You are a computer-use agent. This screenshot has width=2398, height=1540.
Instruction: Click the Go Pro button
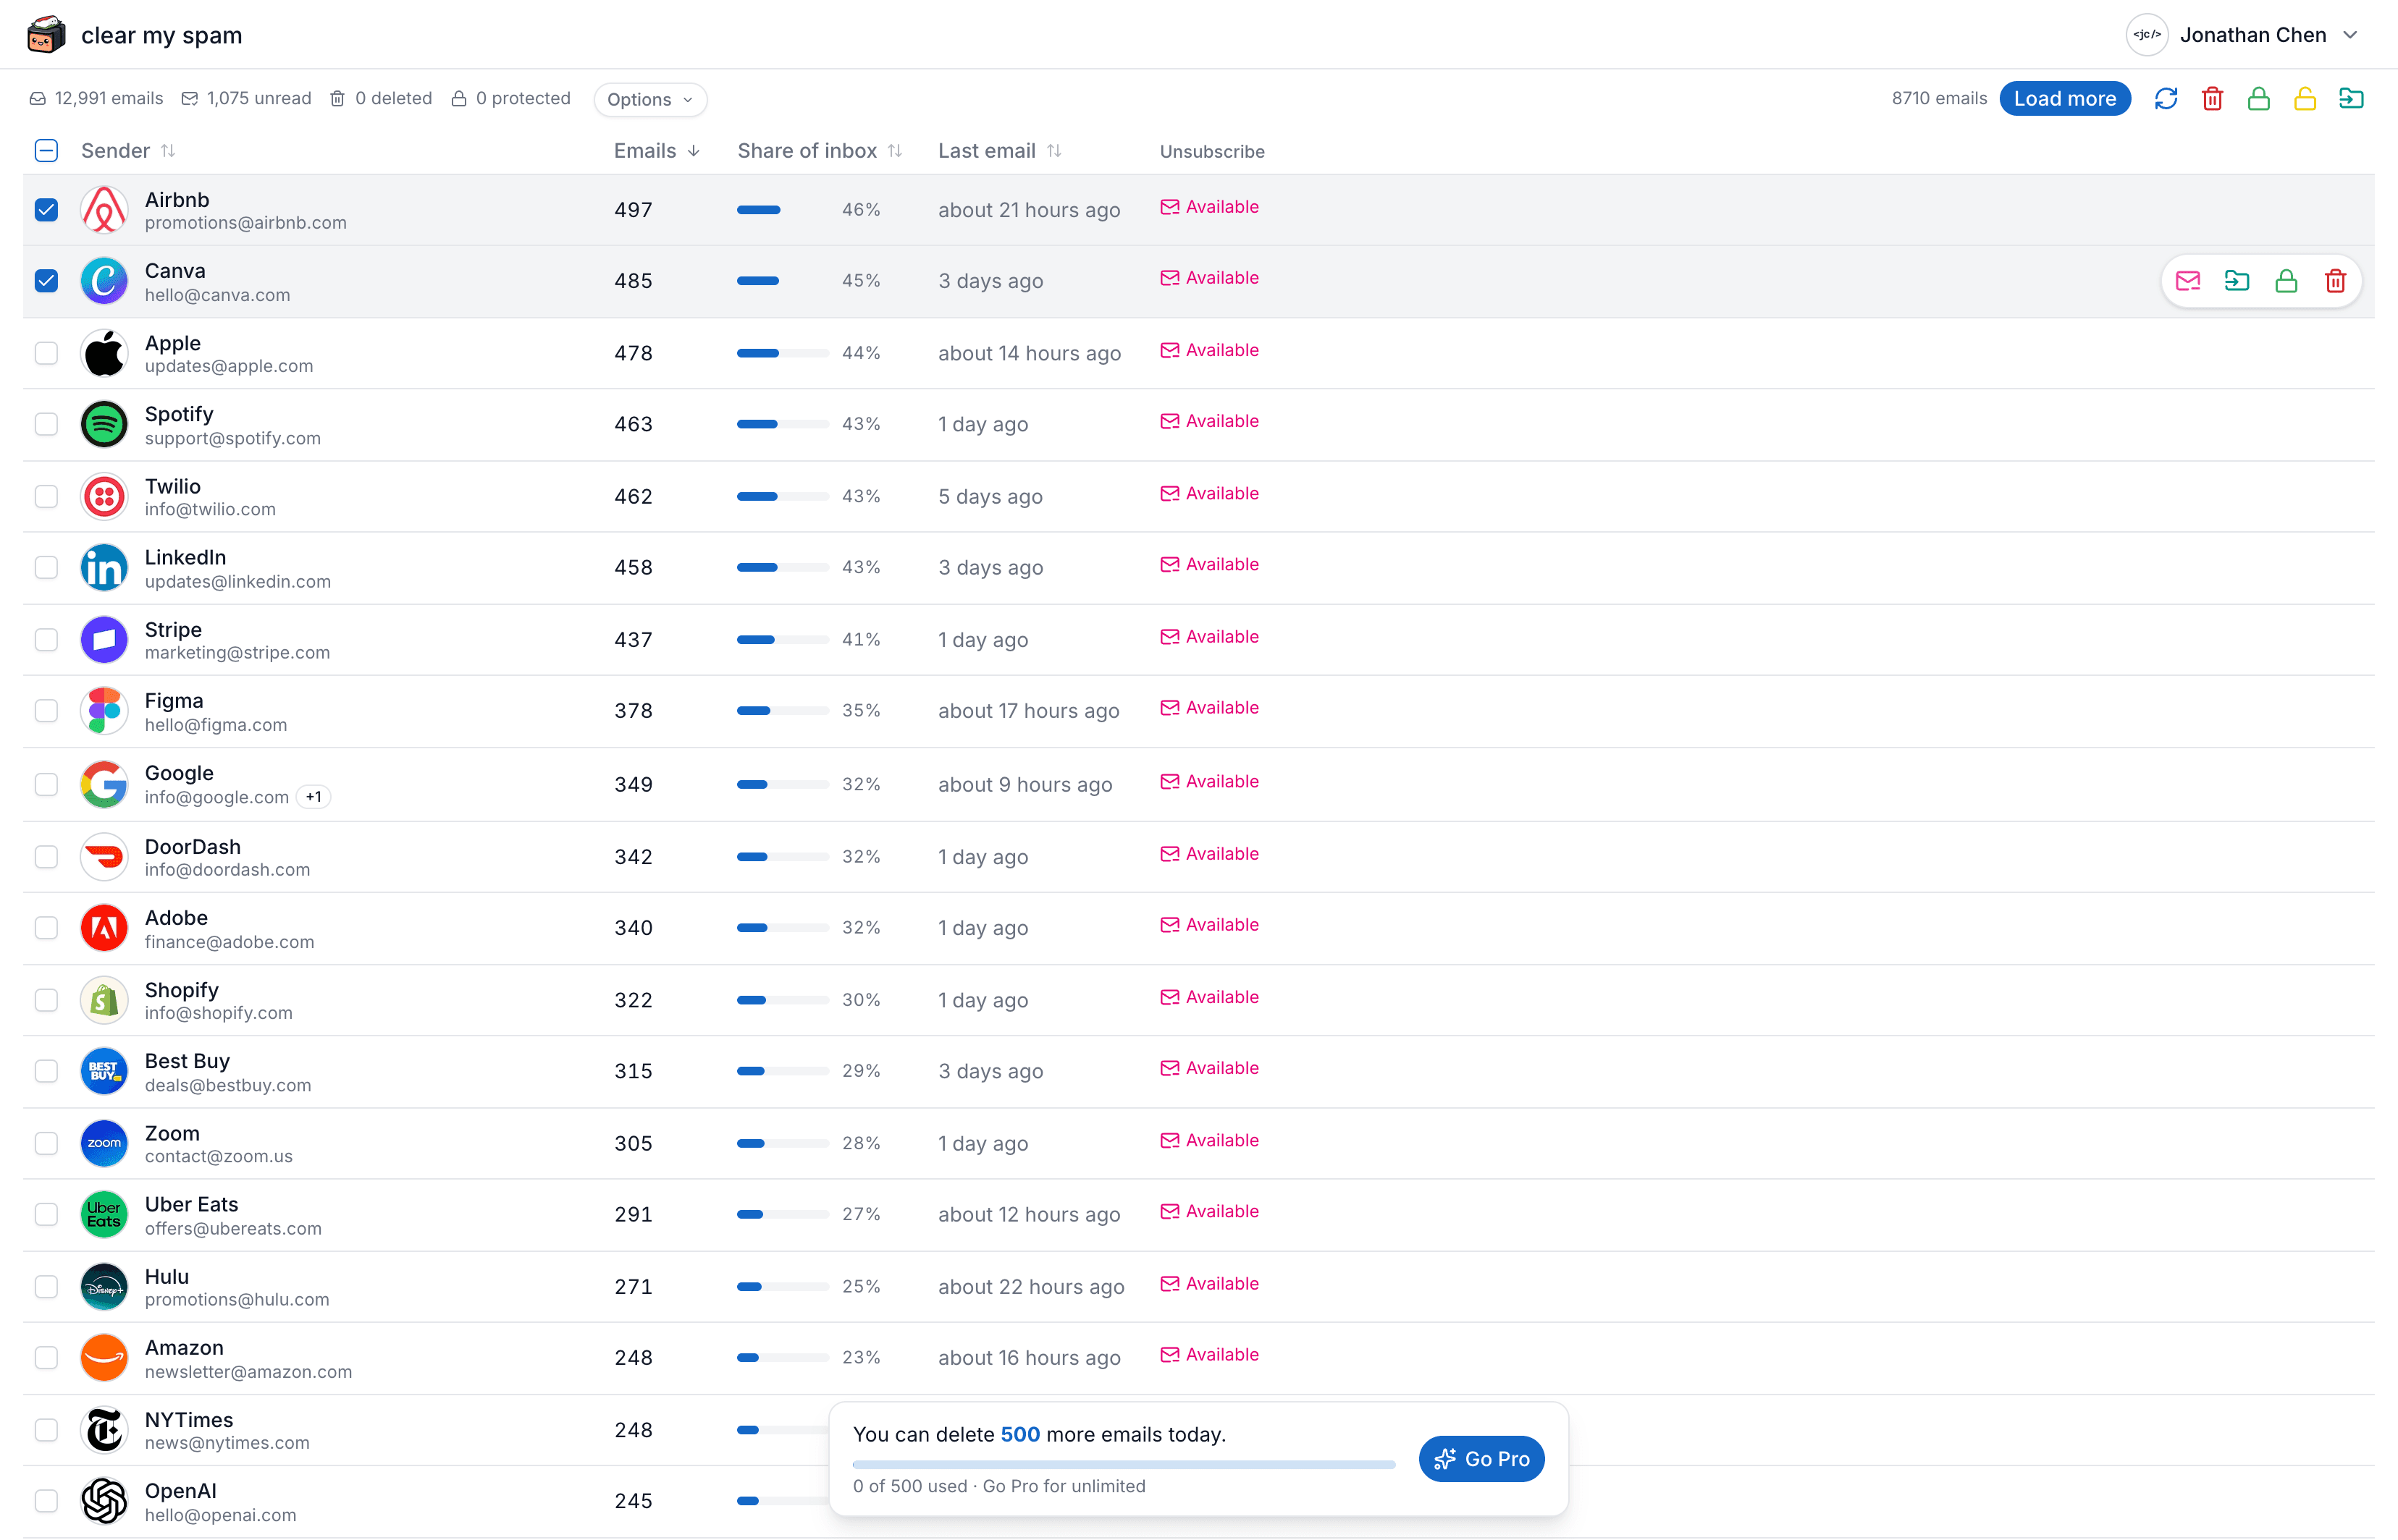pyautogui.click(x=1481, y=1459)
